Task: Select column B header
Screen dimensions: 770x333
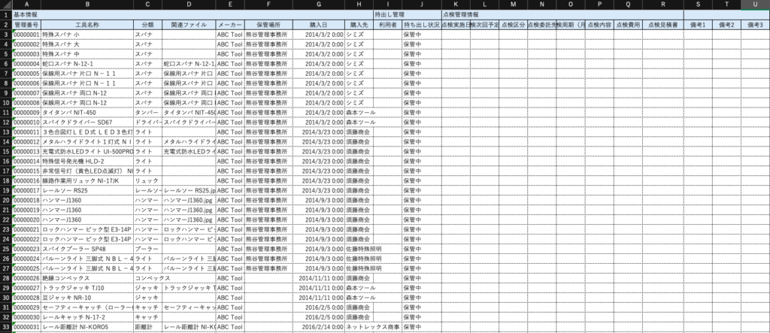Action: [x=87, y=5]
